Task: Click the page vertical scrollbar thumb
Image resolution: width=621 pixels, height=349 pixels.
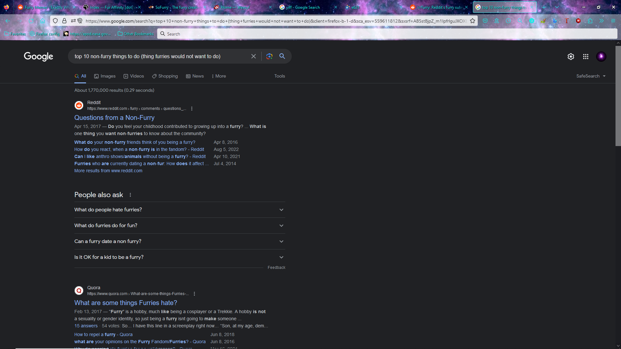Action: pos(618,96)
